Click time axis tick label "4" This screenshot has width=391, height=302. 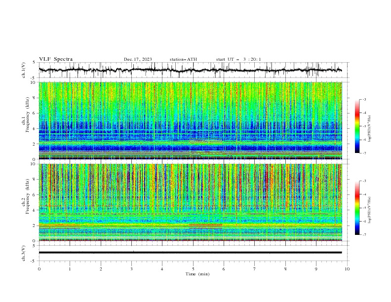pos(162,269)
